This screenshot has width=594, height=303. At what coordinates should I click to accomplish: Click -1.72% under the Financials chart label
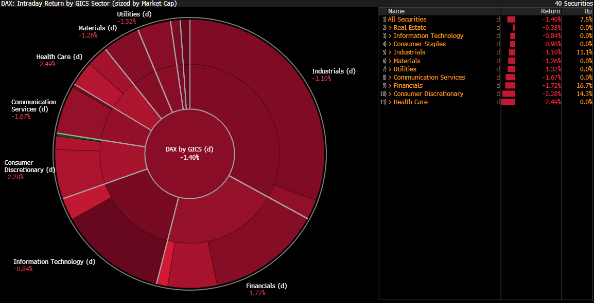[256, 293]
